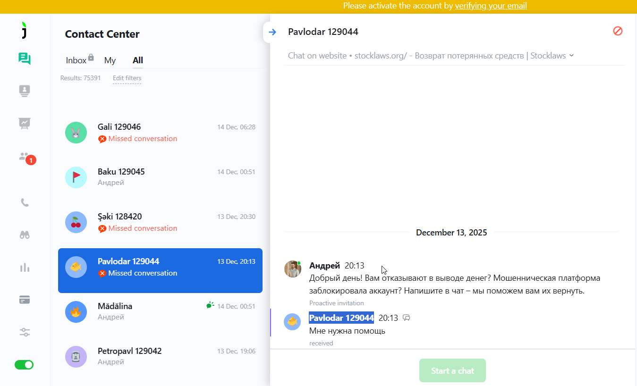Switch to the All tab
Viewport: 637px width, 386px height.
tap(138, 60)
